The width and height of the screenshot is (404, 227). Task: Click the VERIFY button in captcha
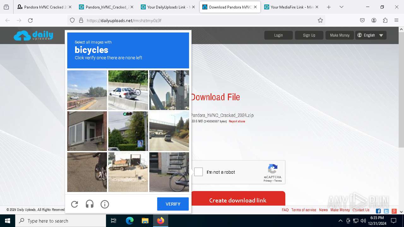point(173,204)
